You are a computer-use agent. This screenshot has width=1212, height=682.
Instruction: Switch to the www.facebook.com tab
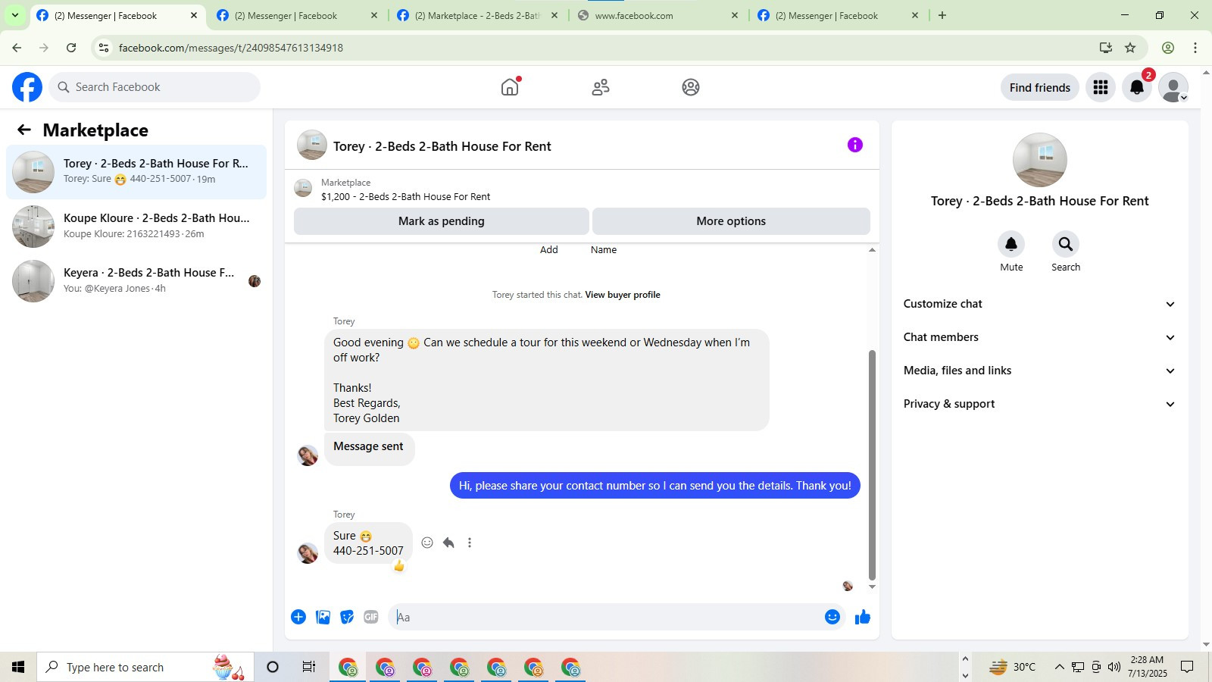tap(658, 15)
